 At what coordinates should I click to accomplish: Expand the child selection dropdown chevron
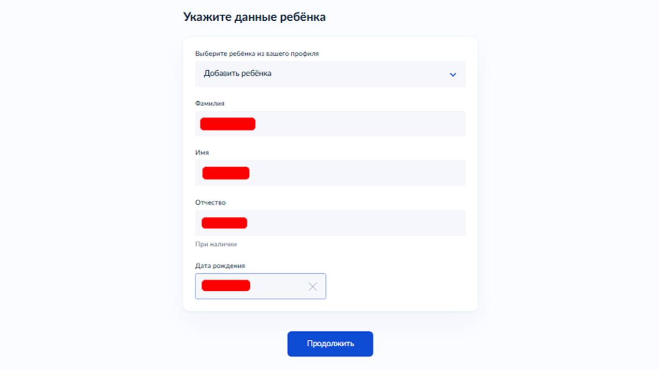tap(453, 75)
